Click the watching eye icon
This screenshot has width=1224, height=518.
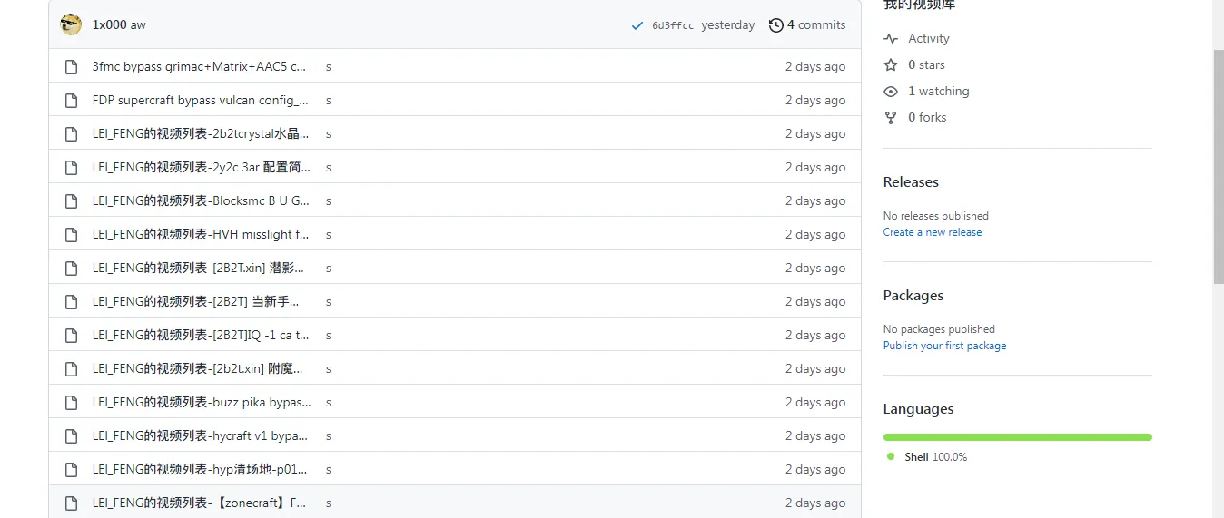coord(891,92)
